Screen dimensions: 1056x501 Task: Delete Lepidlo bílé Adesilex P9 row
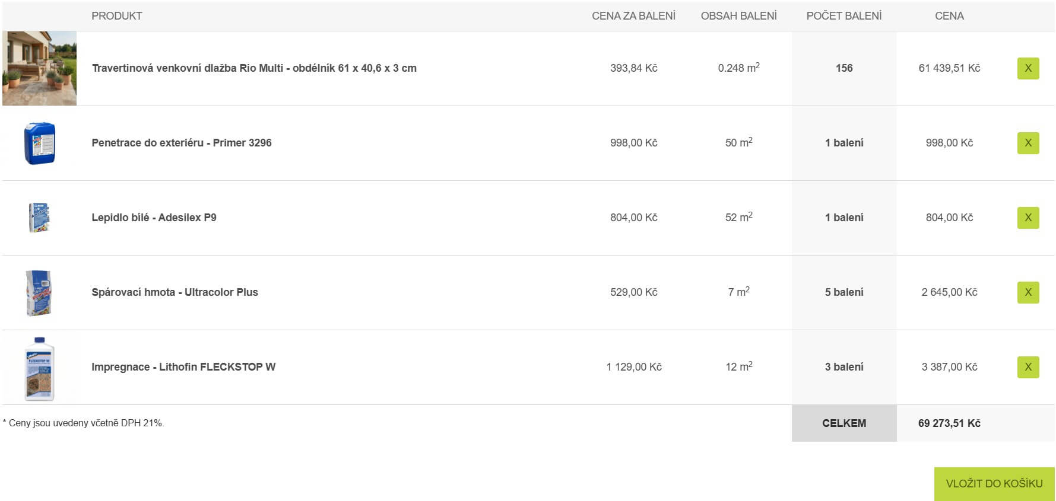pyautogui.click(x=1028, y=218)
